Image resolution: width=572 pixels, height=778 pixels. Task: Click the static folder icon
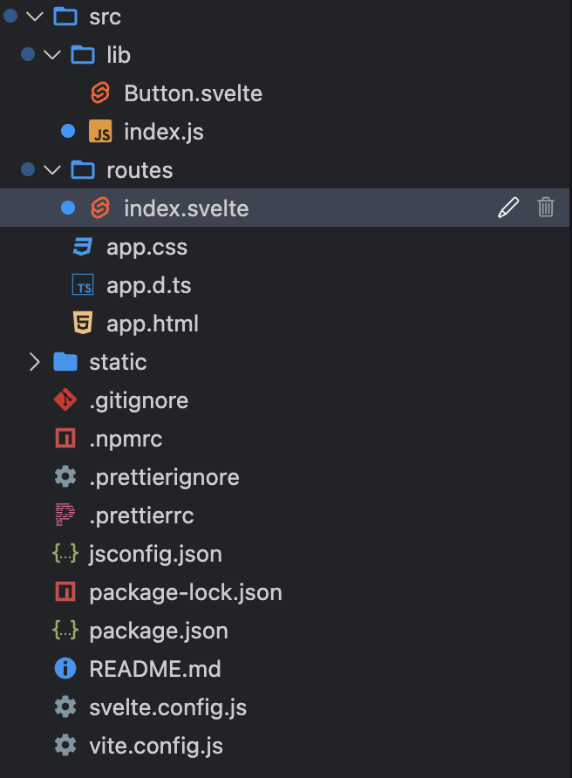click(65, 362)
